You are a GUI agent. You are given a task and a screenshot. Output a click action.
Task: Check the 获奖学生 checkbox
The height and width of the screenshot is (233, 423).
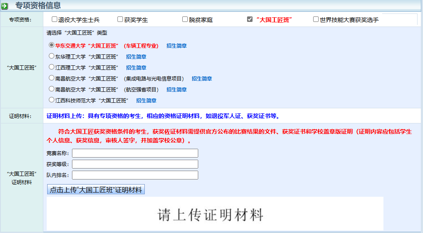[120, 19]
